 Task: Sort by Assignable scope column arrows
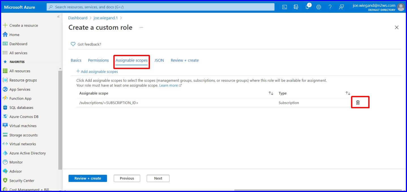[x=271, y=93]
